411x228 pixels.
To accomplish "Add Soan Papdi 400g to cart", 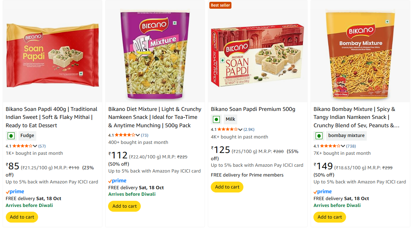I will 22,217.
